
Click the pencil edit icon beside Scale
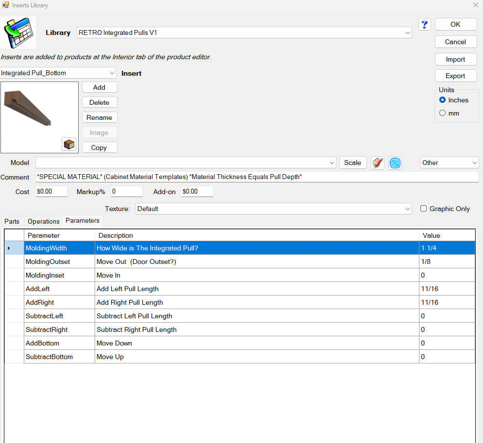pyautogui.click(x=378, y=163)
